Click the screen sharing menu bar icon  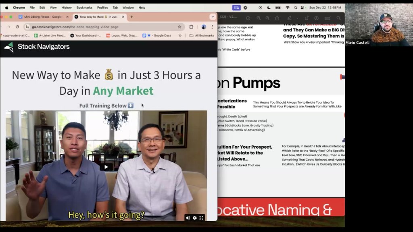click(236, 8)
